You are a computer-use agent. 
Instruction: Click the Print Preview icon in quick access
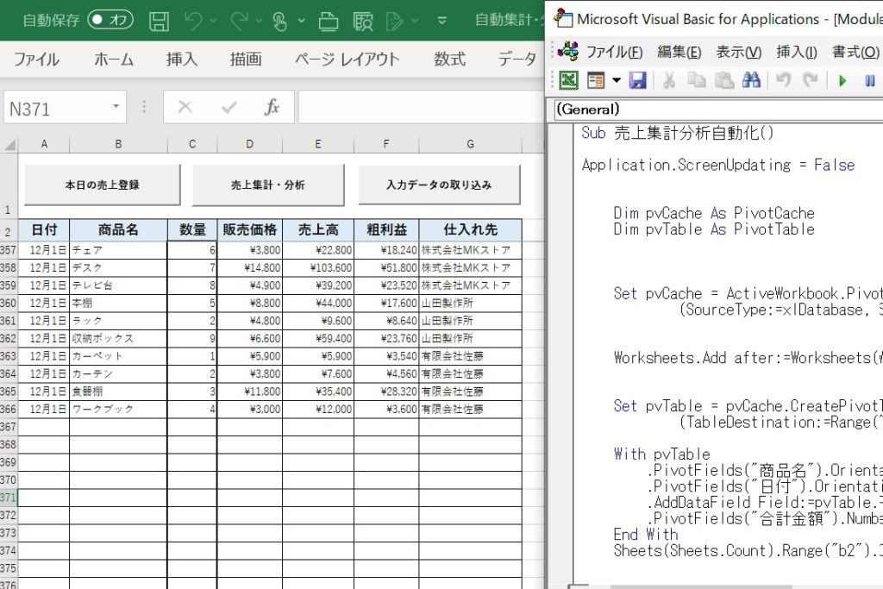[363, 22]
